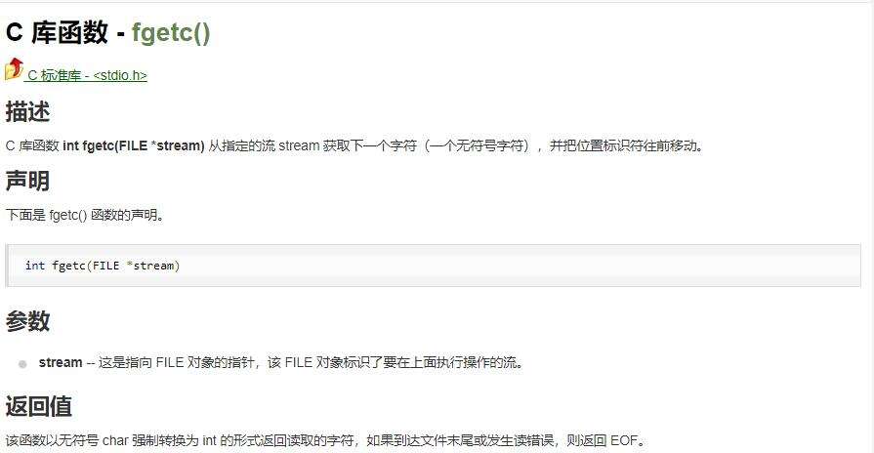Click the word char in return description
The width and height of the screenshot is (874, 453).
click(115, 440)
